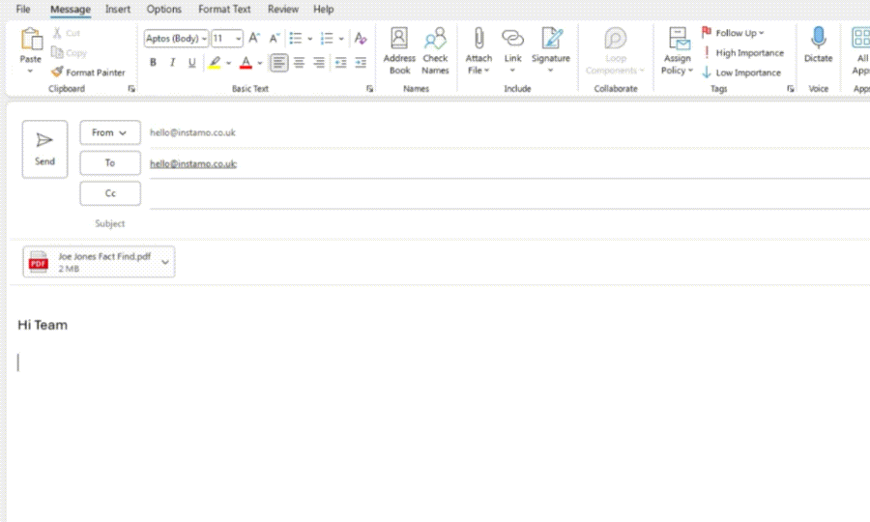The height and width of the screenshot is (522, 870).
Task: Toggle bold formatting
Action: coord(153,63)
